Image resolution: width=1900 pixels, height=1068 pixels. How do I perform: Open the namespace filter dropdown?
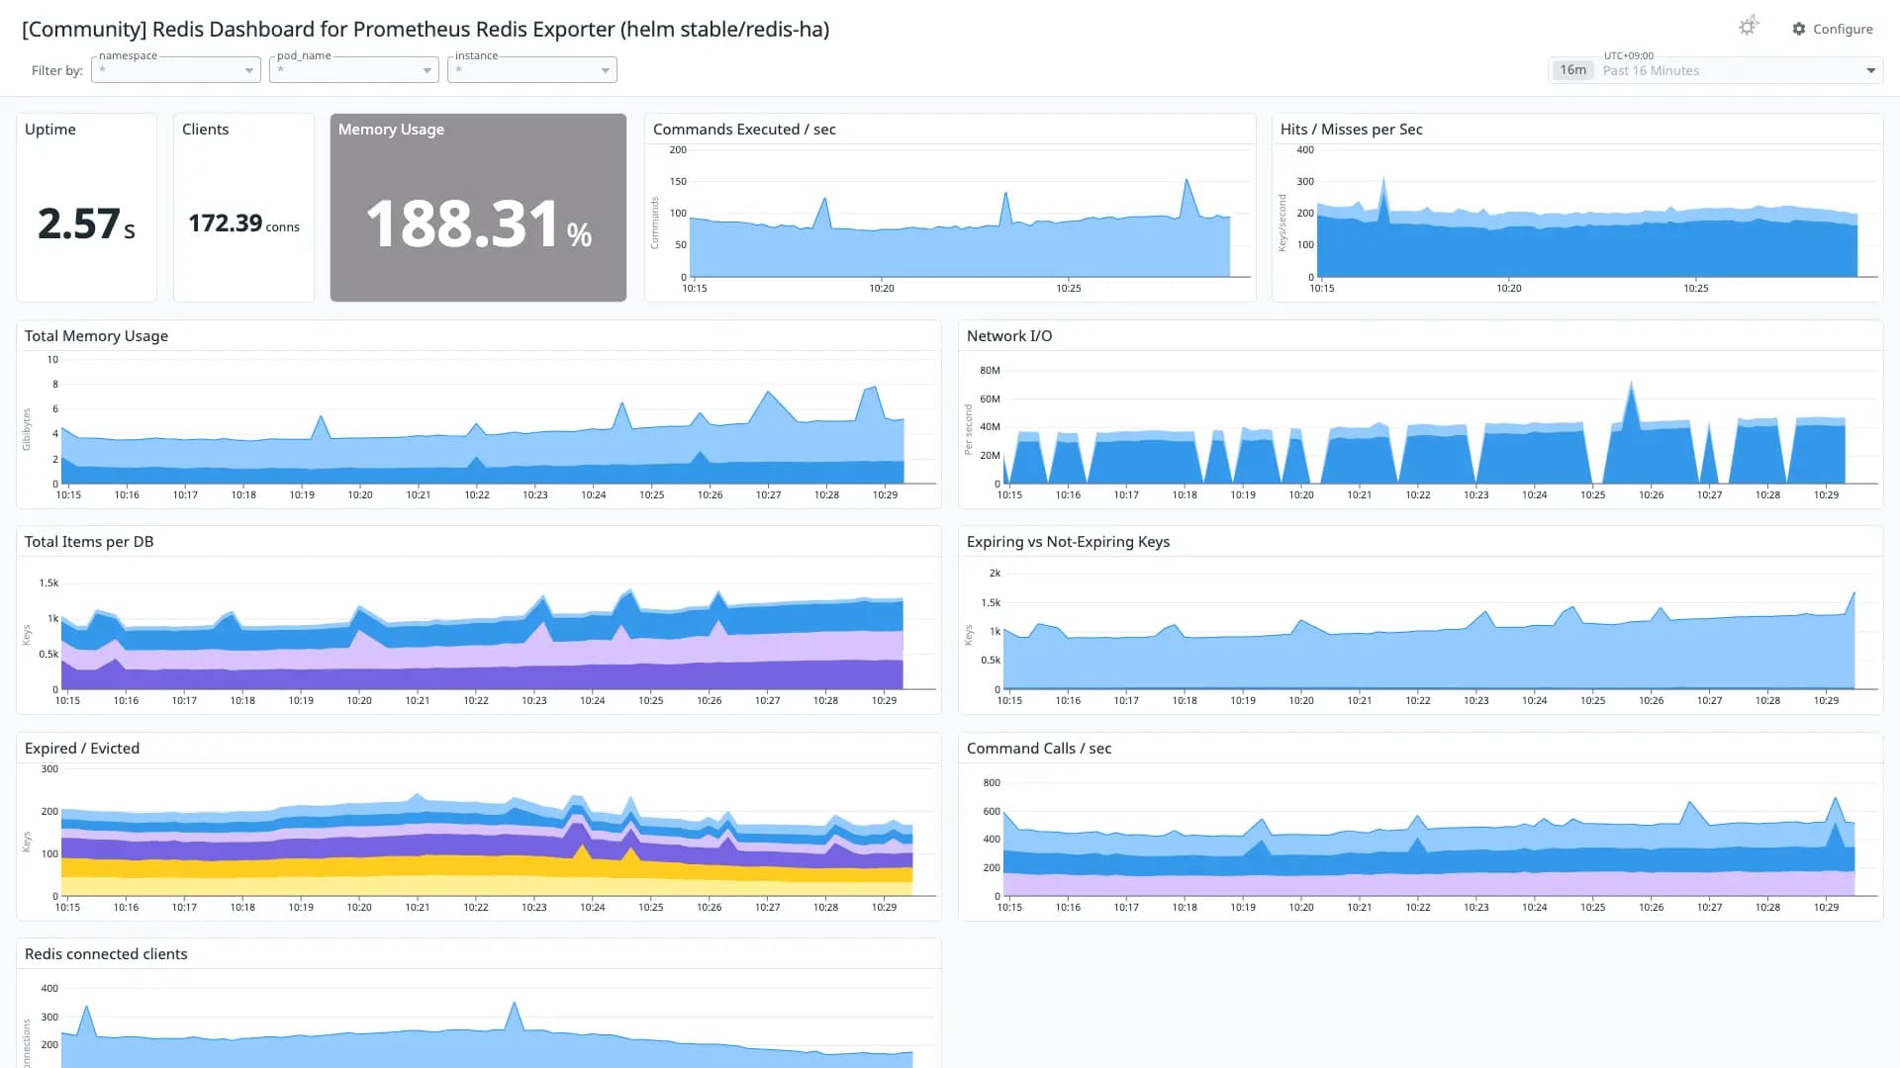click(x=176, y=70)
